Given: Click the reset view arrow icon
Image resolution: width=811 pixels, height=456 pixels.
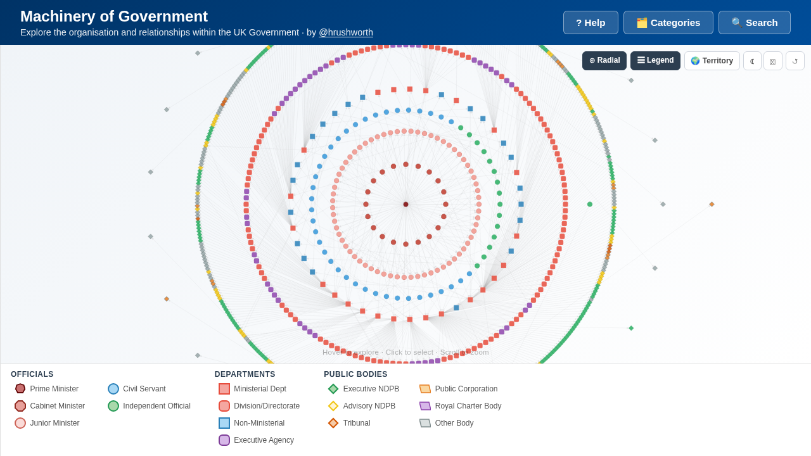Looking at the screenshot, I should pos(795,61).
